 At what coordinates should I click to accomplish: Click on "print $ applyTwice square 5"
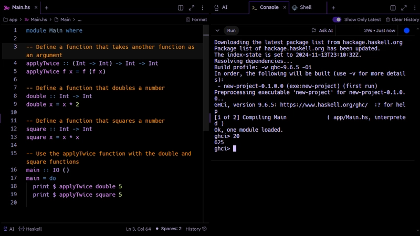[77, 195]
